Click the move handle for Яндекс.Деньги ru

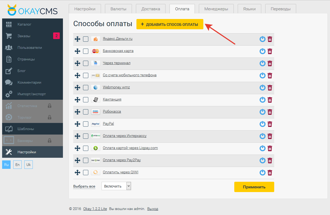[x=77, y=39]
